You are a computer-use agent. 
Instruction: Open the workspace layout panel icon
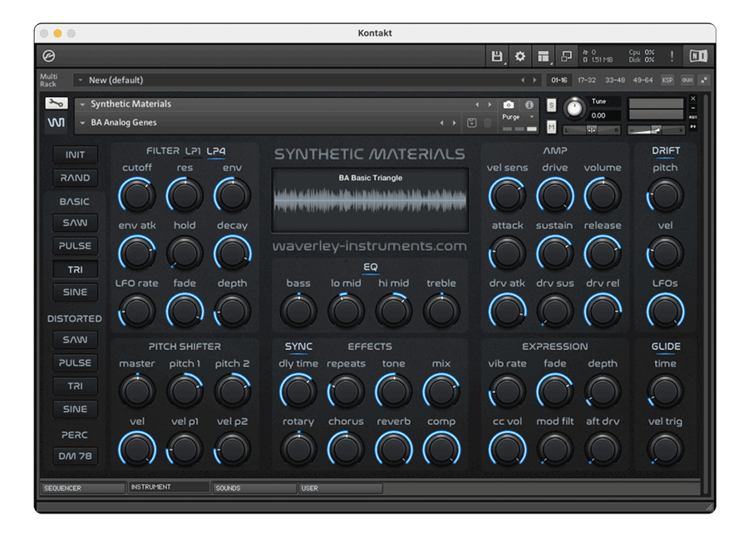[x=543, y=57]
